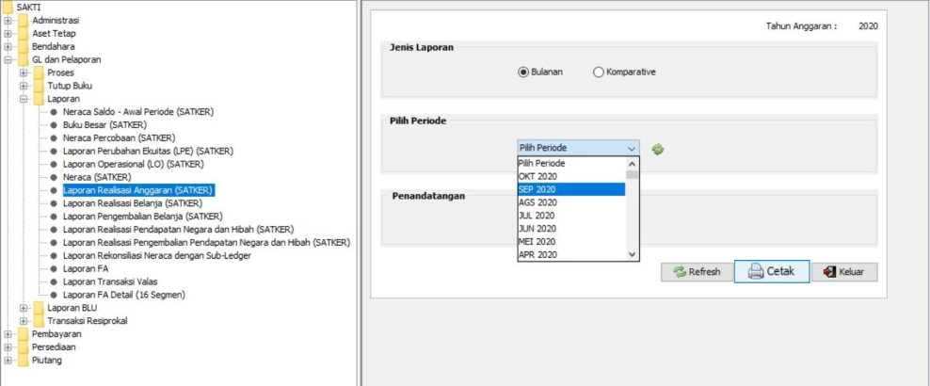This screenshot has width=930, height=386.
Task: Click the Persediaan folder icon
Action: (x=23, y=346)
